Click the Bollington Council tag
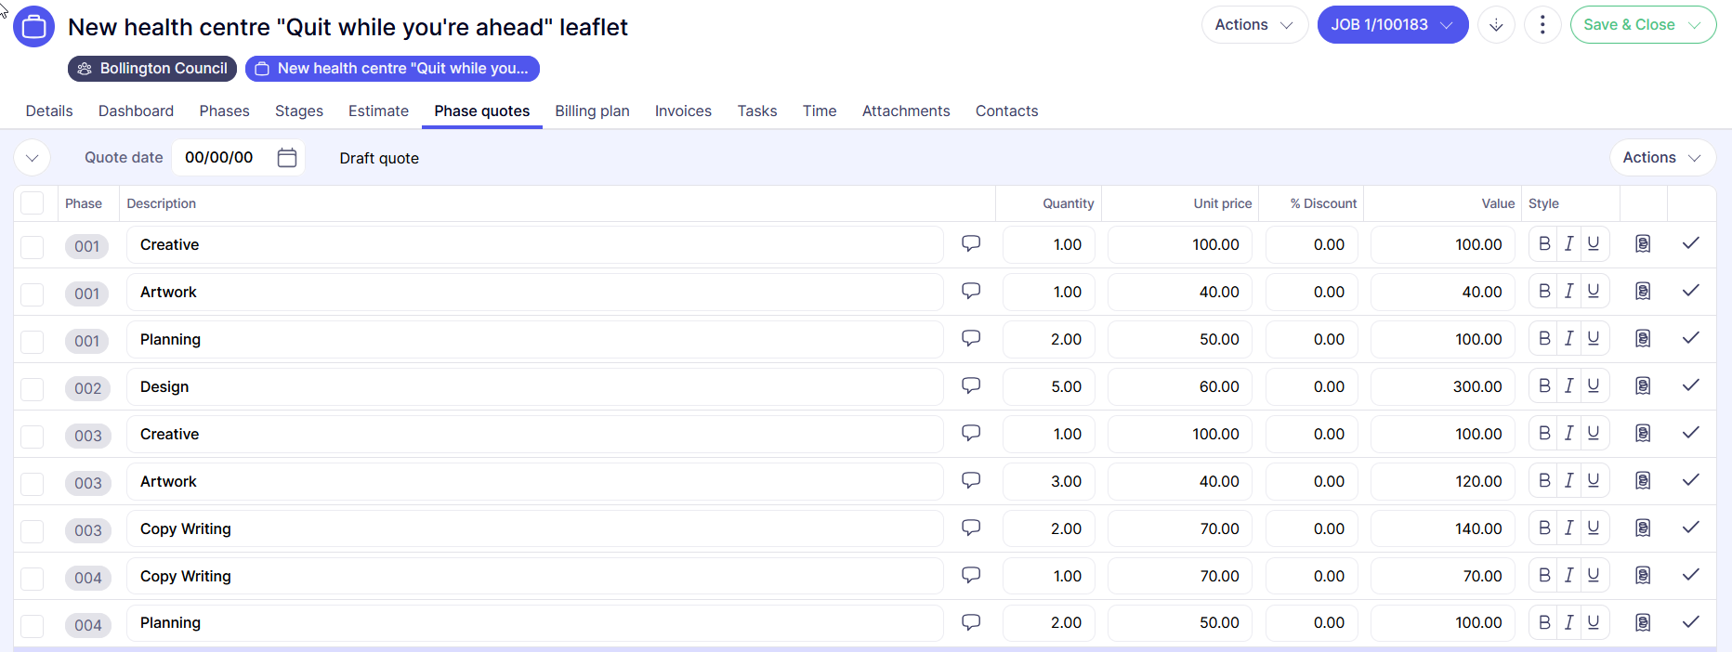This screenshot has width=1732, height=652. coord(152,69)
